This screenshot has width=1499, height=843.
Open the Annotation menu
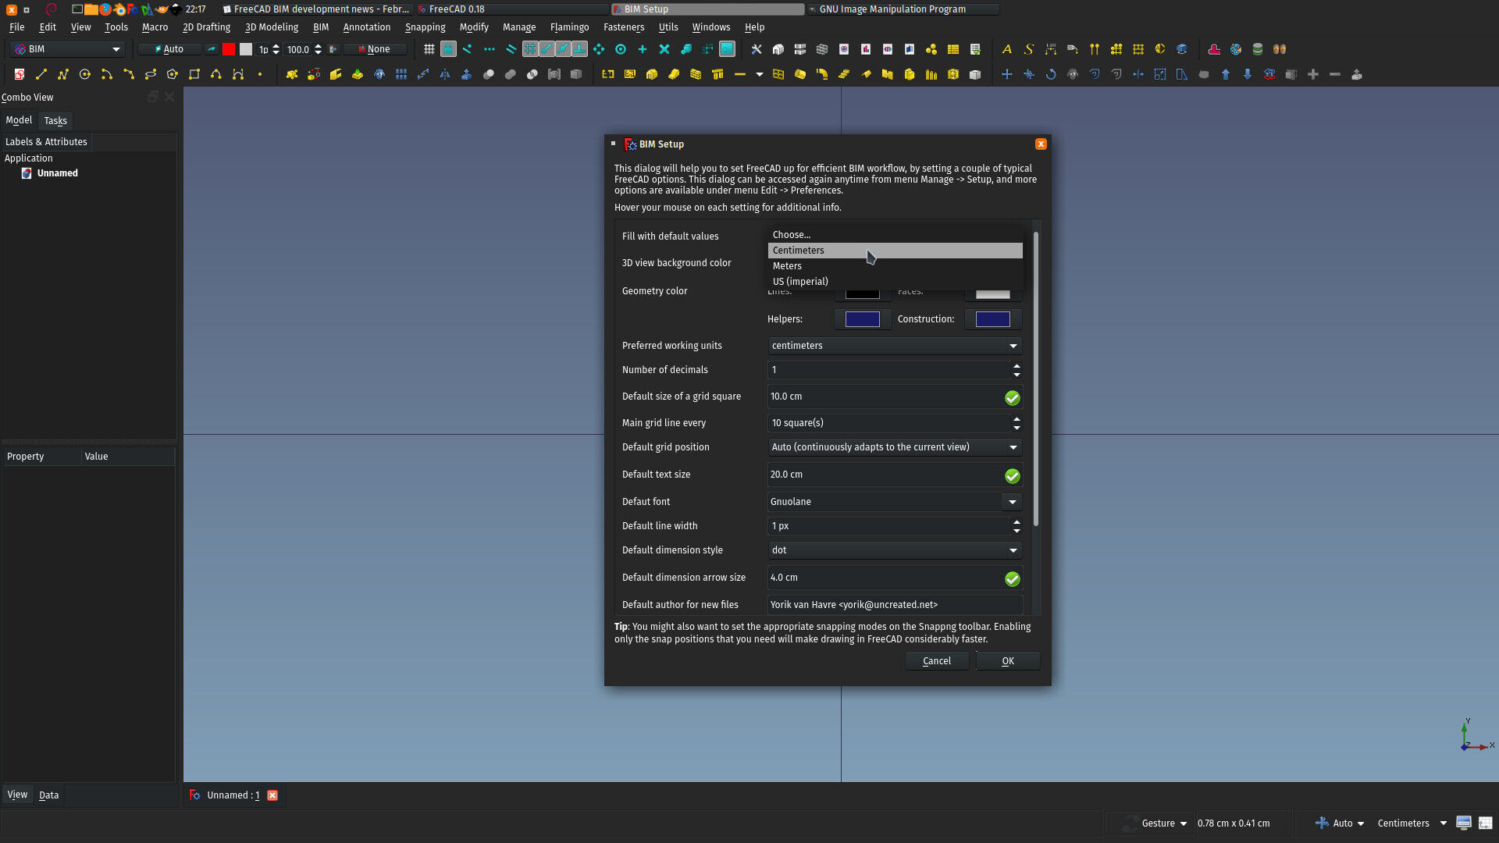(x=365, y=27)
